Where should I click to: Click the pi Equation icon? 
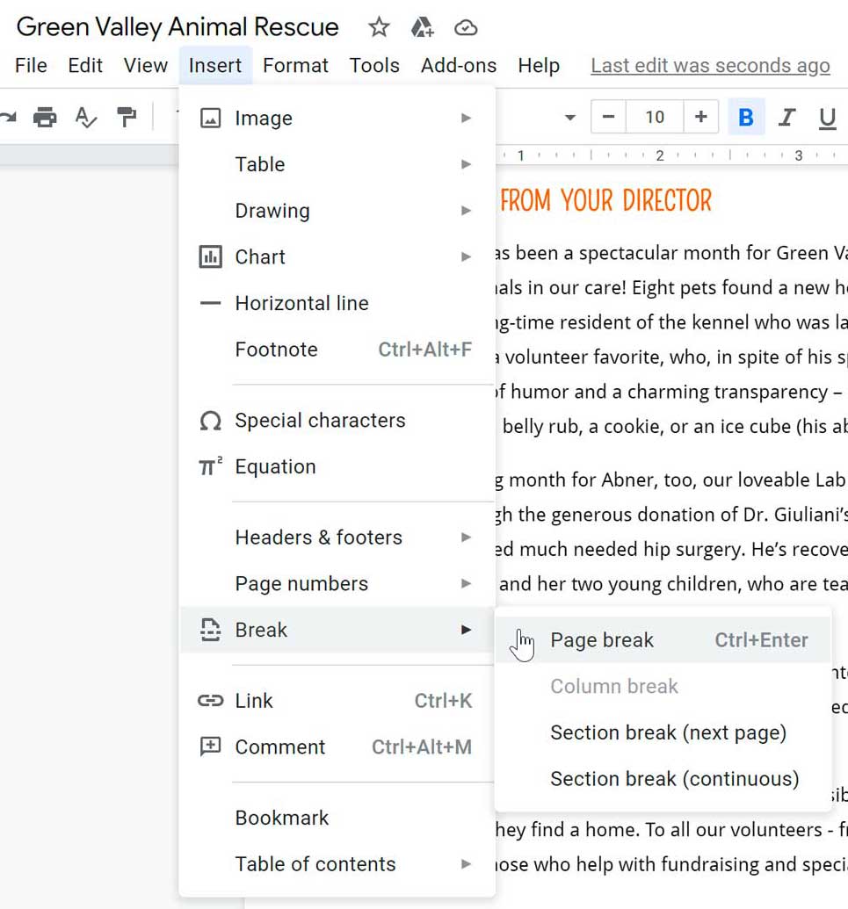(x=211, y=466)
